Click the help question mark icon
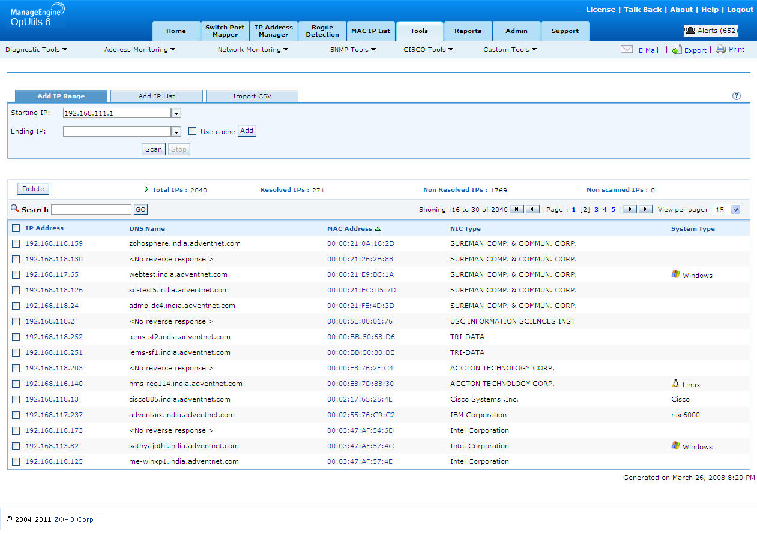This screenshot has height=534, width=757. (x=737, y=96)
